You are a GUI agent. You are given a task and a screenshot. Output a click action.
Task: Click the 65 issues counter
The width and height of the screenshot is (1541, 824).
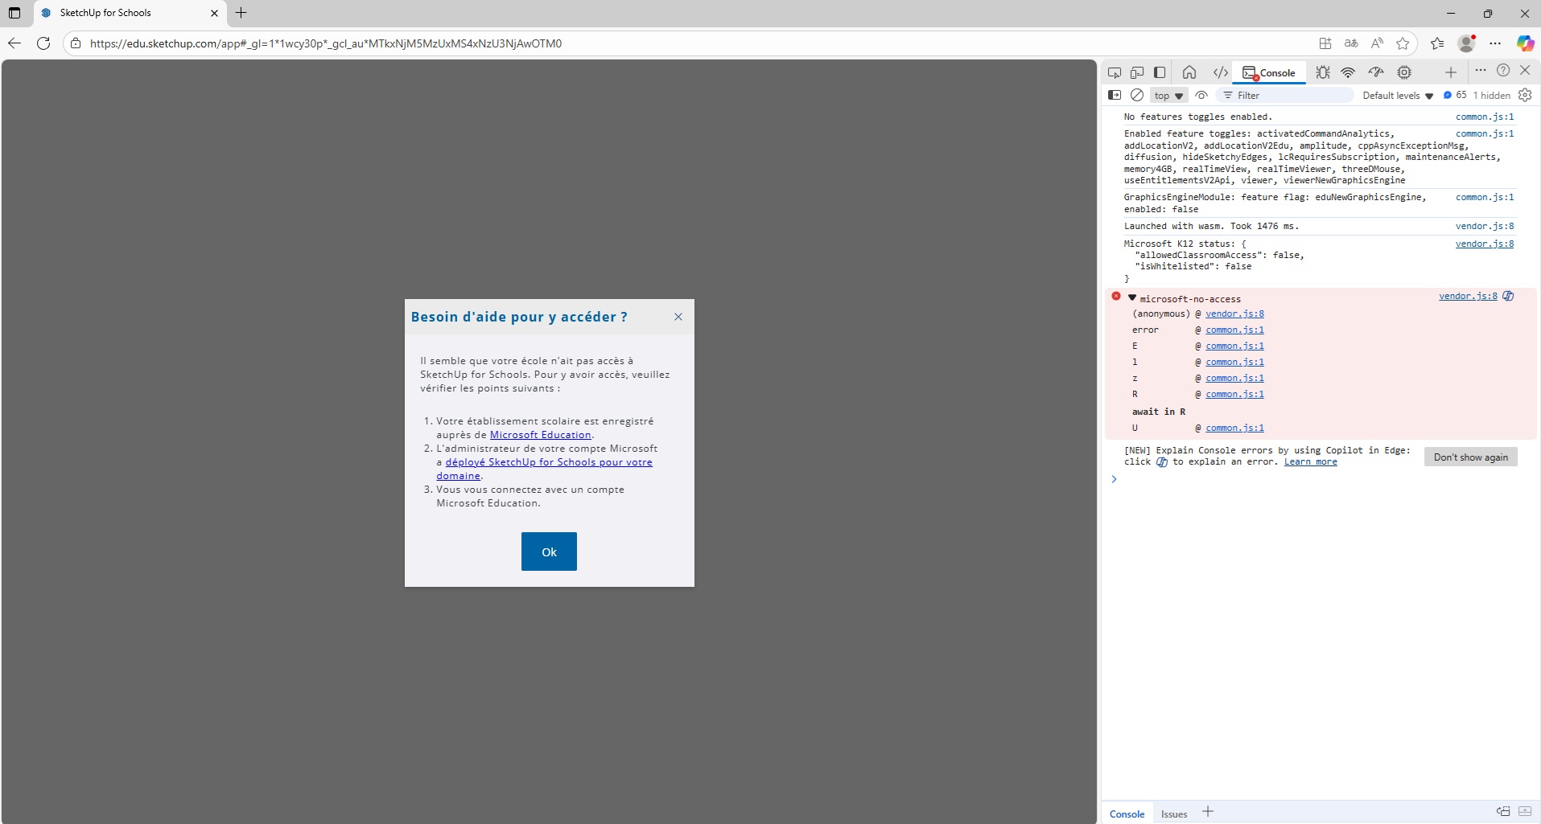[1455, 95]
